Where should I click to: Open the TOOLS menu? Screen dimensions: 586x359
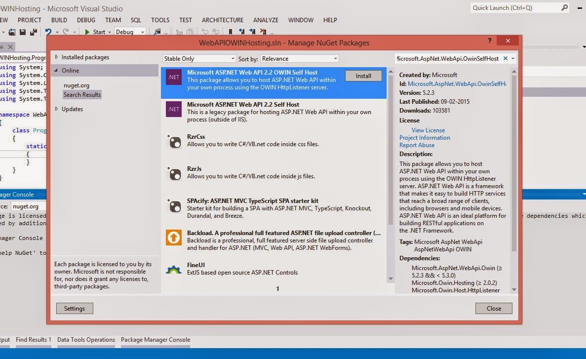click(x=160, y=20)
